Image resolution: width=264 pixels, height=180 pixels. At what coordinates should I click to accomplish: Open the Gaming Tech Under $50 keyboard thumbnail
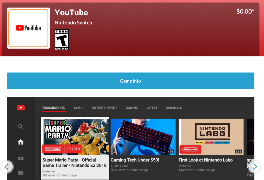pyautogui.click(x=143, y=137)
